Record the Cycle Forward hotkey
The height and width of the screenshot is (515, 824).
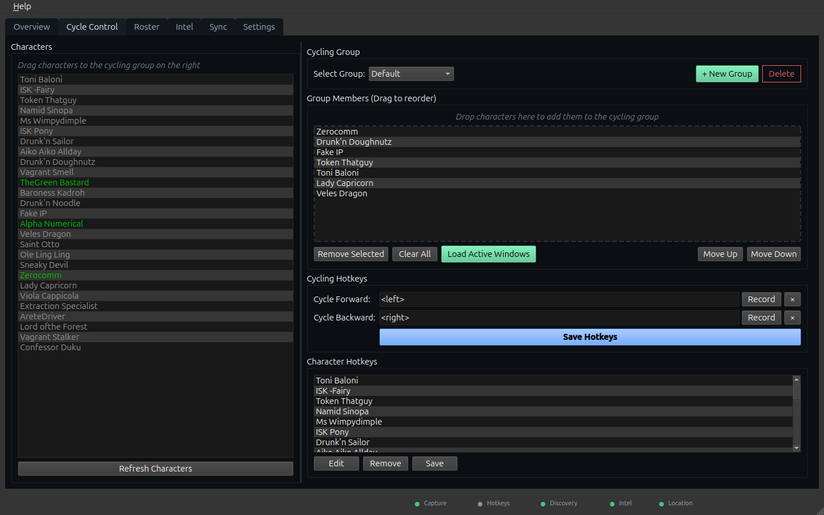761,299
